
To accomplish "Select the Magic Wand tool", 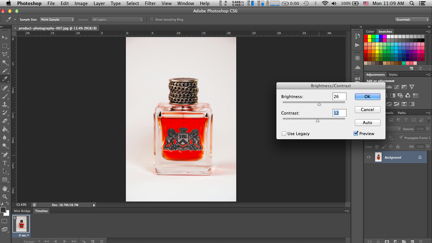I will [x=5, y=62].
